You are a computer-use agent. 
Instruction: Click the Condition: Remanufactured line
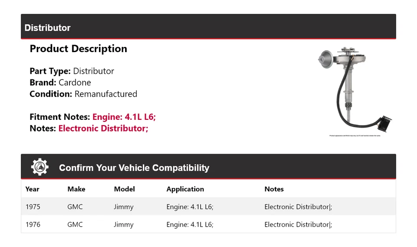[83, 94]
